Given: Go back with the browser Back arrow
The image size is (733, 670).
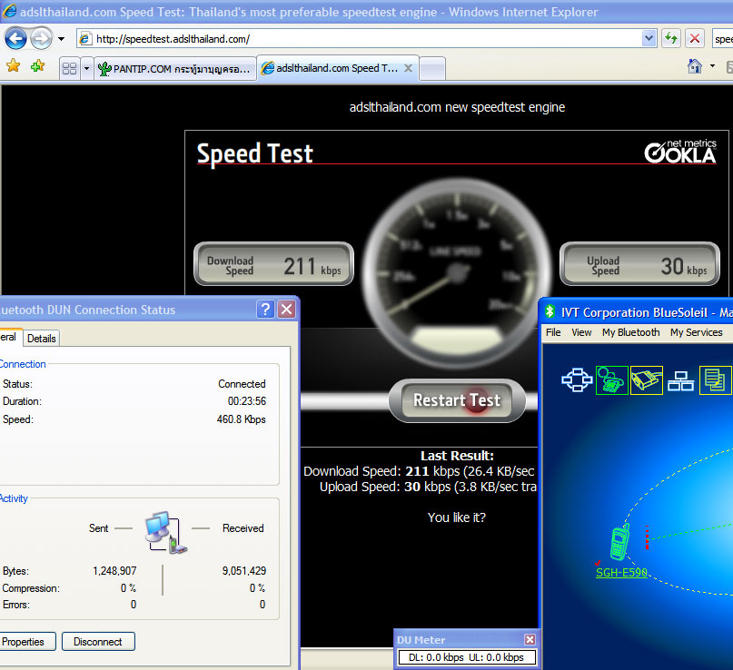Looking at the screenshot, I should point(15,39).
